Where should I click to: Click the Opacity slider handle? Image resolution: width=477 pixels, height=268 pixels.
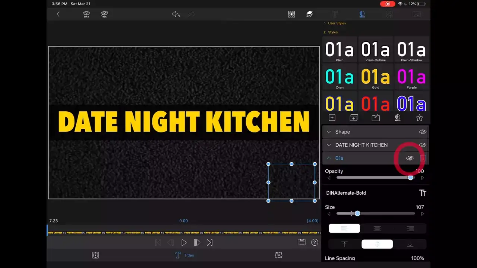tap(410, 178)
